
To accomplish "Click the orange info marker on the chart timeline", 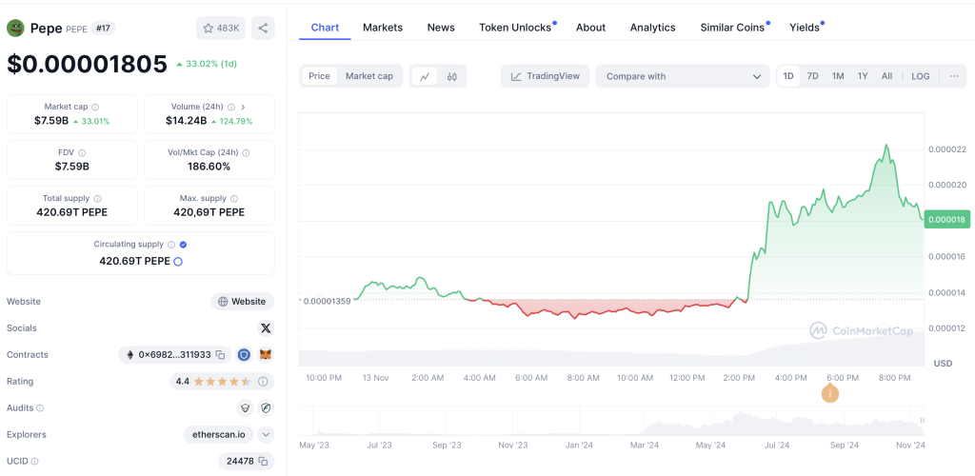I will click(x=830, y=393).
